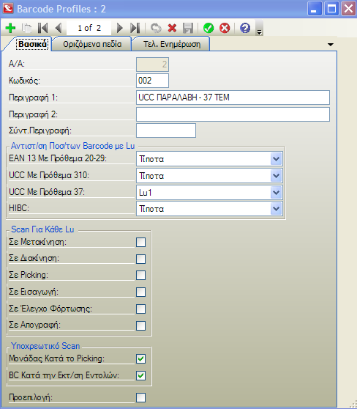Viewport: 357px width, 409px height.
Task: Open the EAN 13 Με Πρόθεμα 20-29 dropdown
Action: 276,159
